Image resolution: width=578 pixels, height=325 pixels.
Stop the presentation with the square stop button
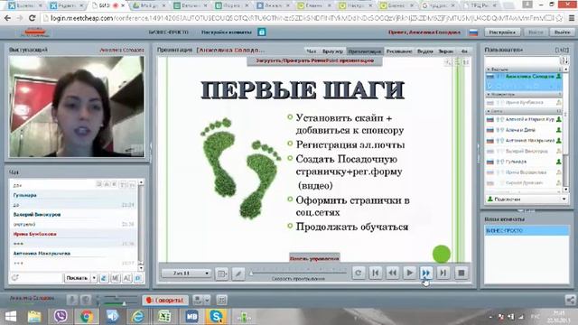pyautogui.click(x=461, y=273)
